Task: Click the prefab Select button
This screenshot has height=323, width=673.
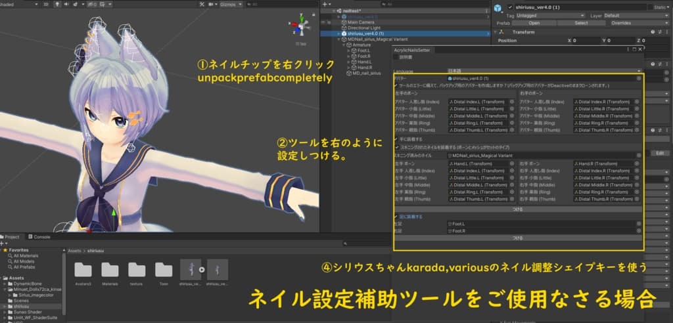Action: [581, 22]
